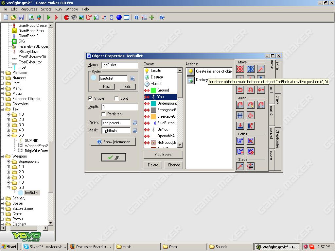Open an existing game from the toolbar

click(13, 17)
